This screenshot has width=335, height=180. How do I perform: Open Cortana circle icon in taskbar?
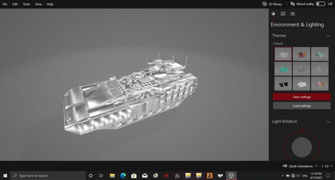point(90,176)
